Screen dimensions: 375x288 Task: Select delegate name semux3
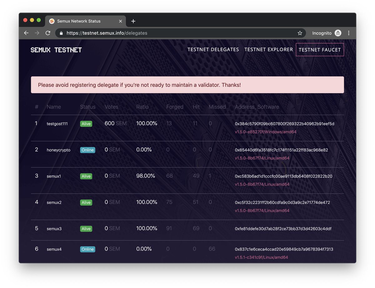[x=54, y=229]
